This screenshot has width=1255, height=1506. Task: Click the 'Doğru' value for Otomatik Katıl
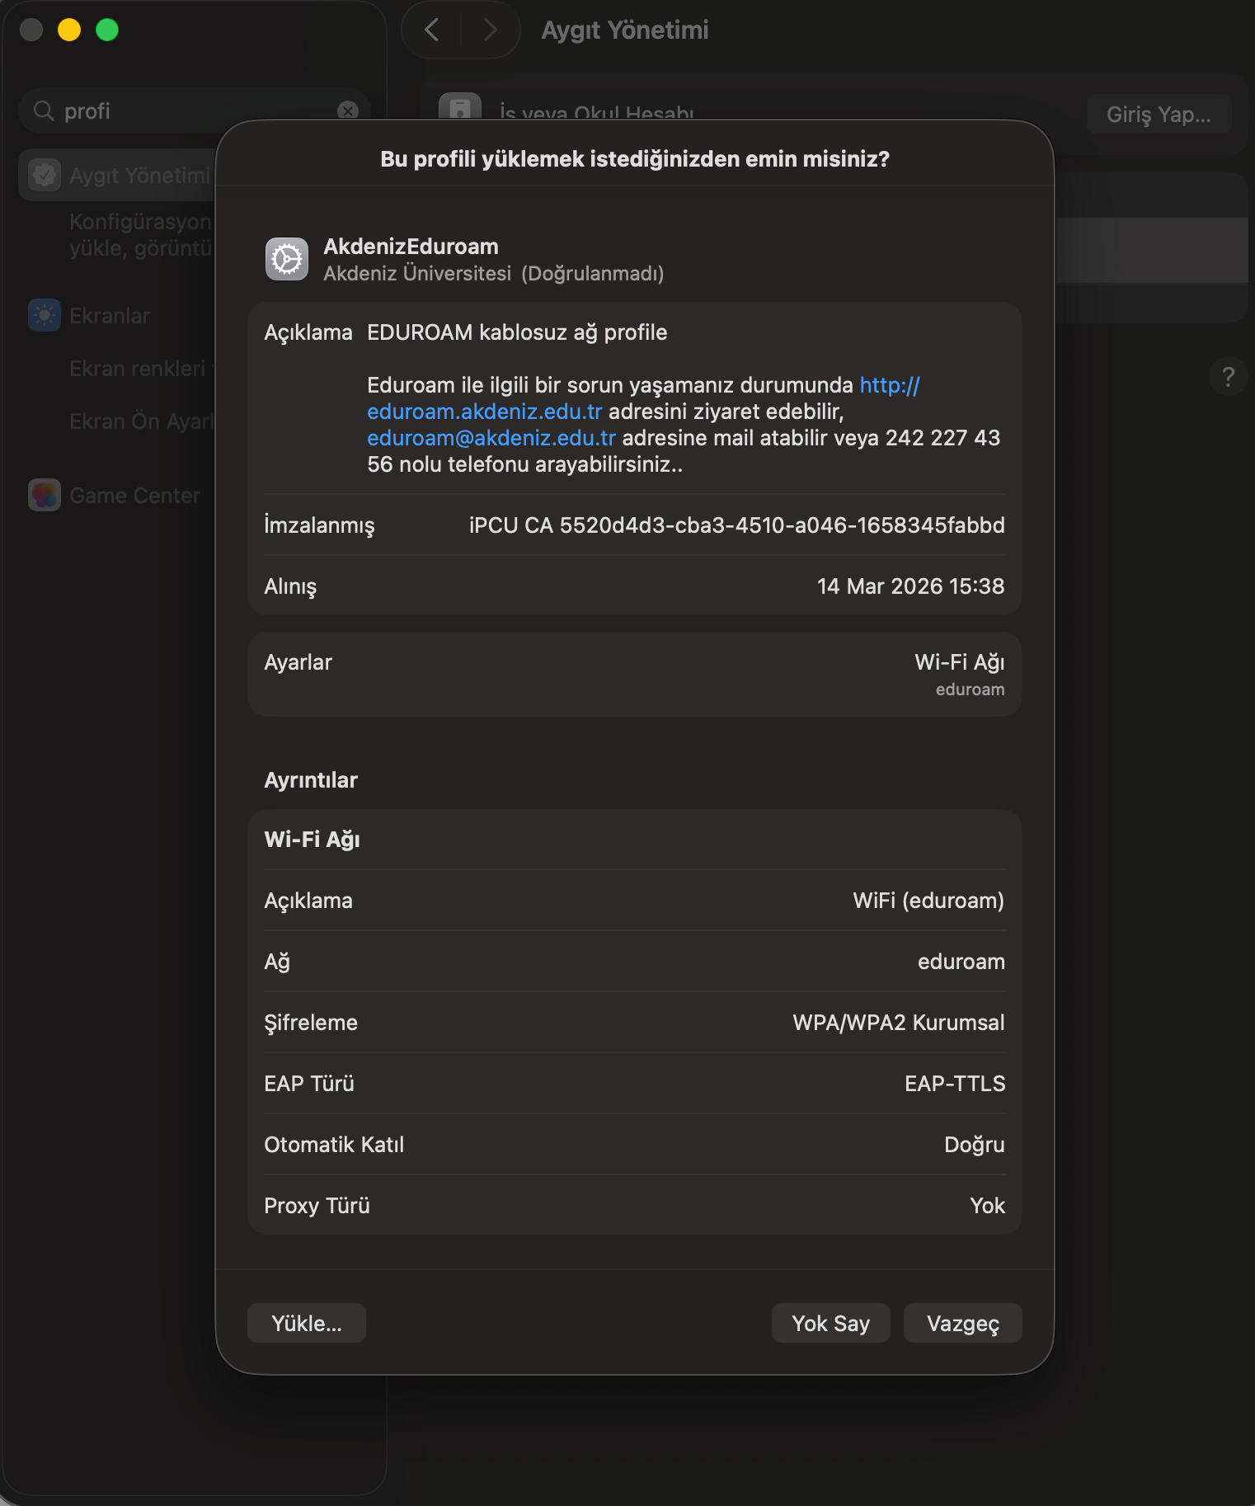click(x=975, y=1145)
